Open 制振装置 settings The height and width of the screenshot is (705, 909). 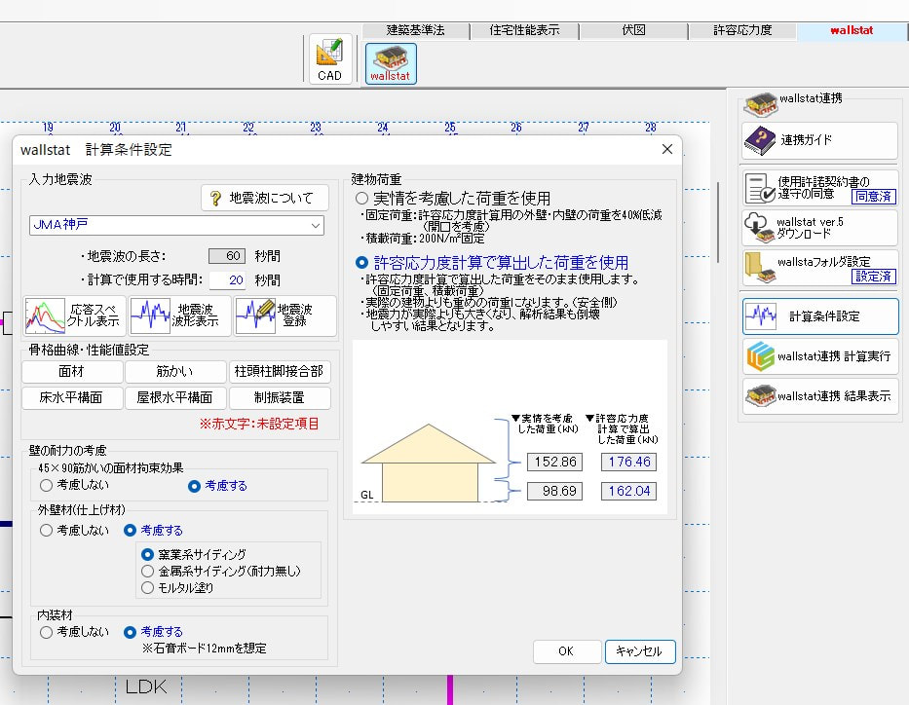click(x=280, y=398)
